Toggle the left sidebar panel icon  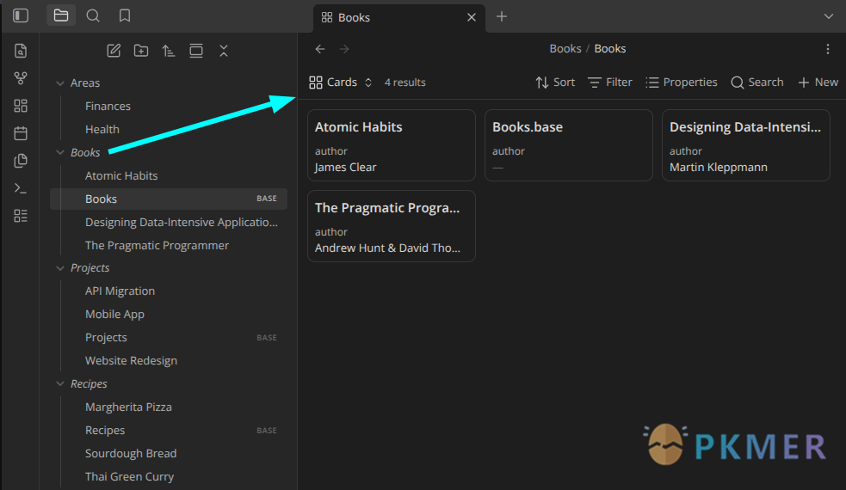21,15
